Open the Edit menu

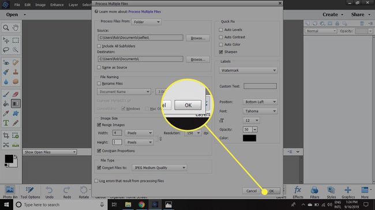click(28, 5)
